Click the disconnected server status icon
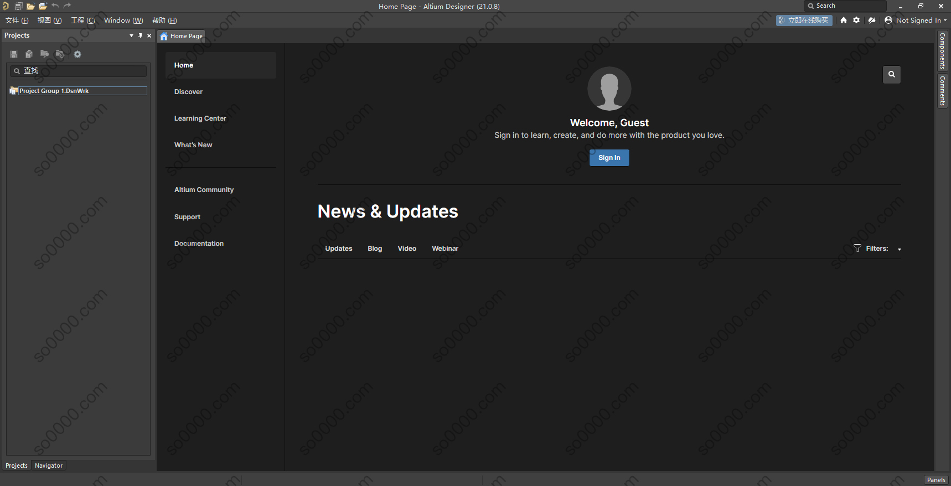The height and width of the screenshot is (486, 951). (872, 20)
